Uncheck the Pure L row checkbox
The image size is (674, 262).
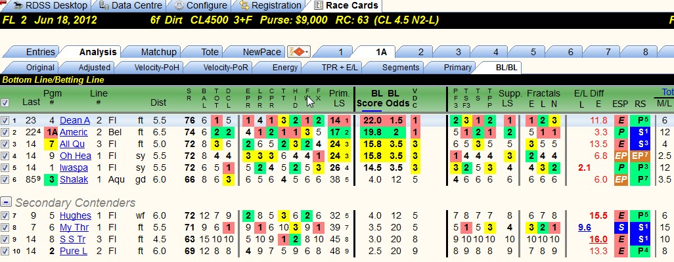5,251
